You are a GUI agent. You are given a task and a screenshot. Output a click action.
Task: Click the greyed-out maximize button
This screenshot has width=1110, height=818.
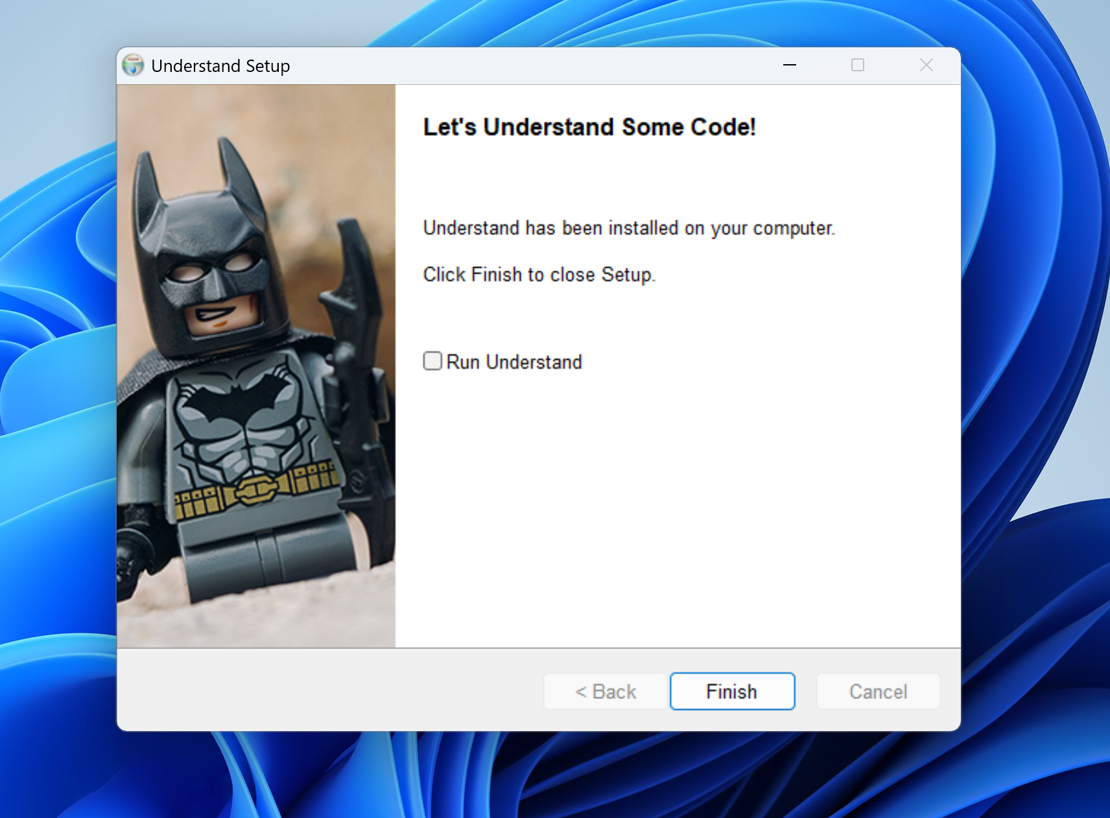pyautogui.click(x=857, y=65)
